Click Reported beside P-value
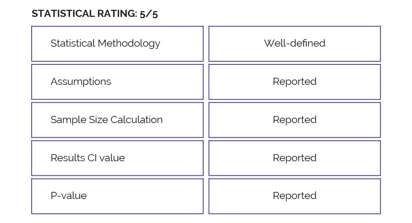 (294, 196)
